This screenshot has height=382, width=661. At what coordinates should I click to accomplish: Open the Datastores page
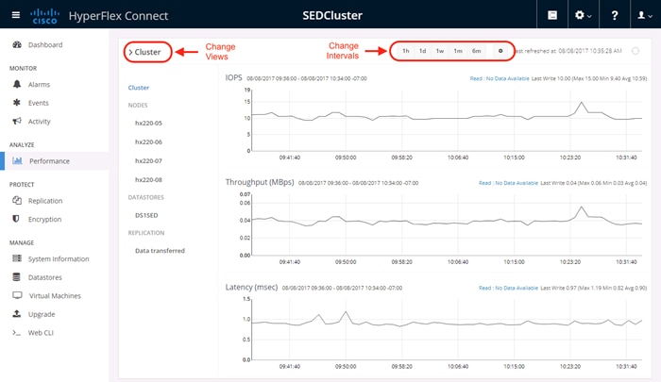tap(45, 277)
